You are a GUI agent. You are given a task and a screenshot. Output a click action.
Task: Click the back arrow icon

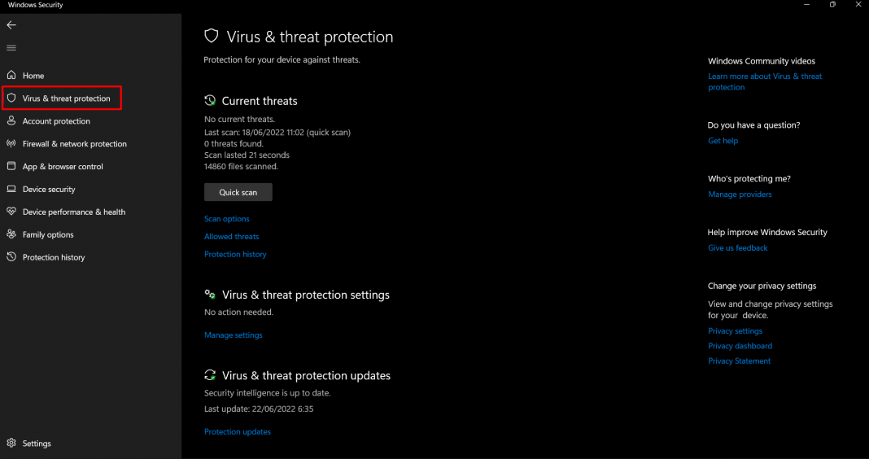pyautogui.click(x=11, y=25)
